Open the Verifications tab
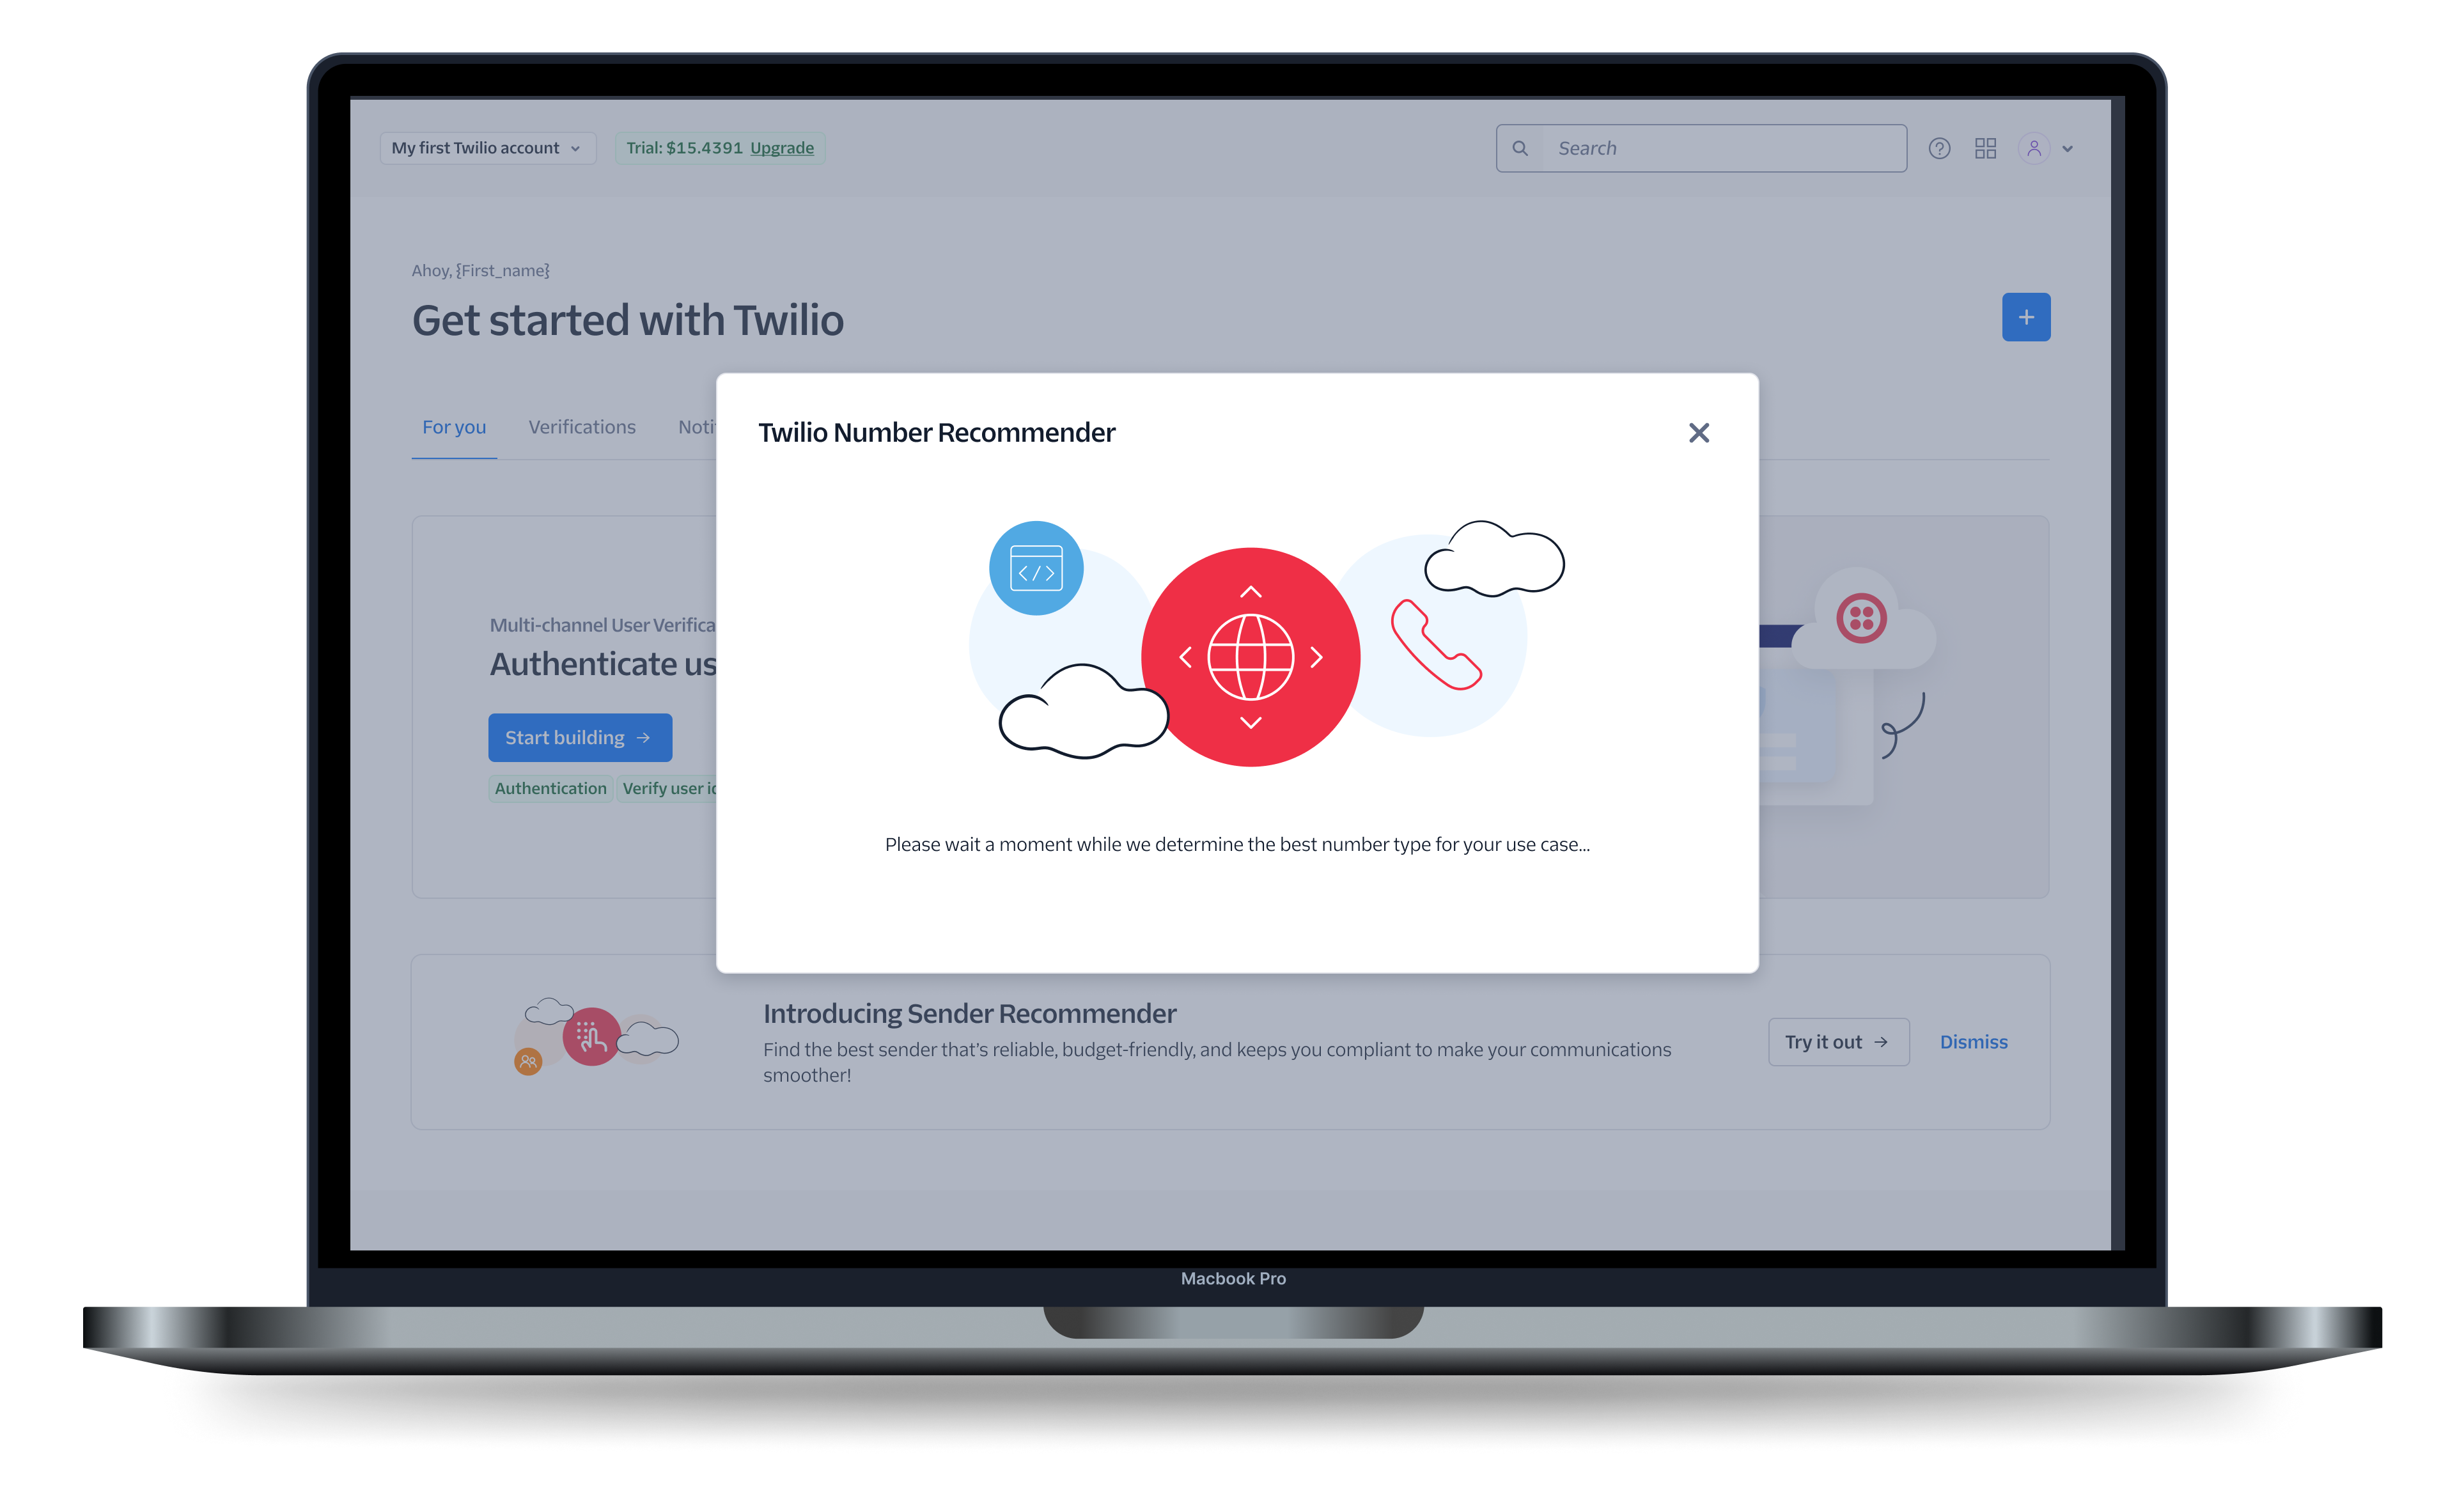Screen dimensions: 2464x1487 click(582, 427)
